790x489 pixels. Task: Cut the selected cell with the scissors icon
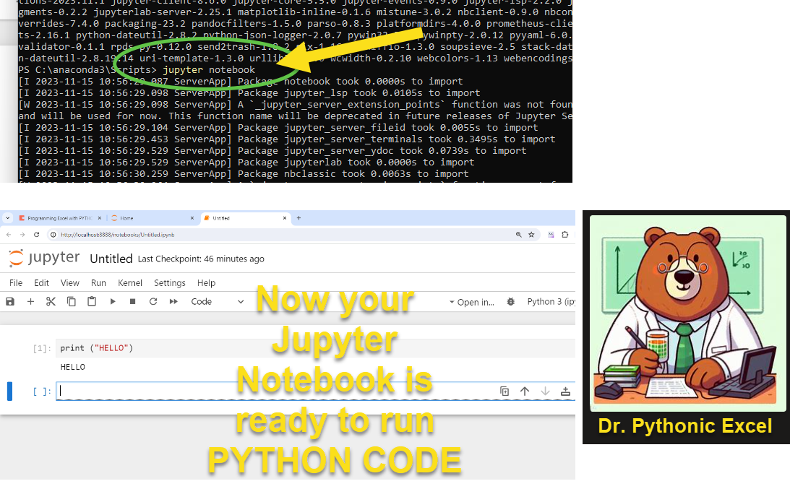[51, 302]
